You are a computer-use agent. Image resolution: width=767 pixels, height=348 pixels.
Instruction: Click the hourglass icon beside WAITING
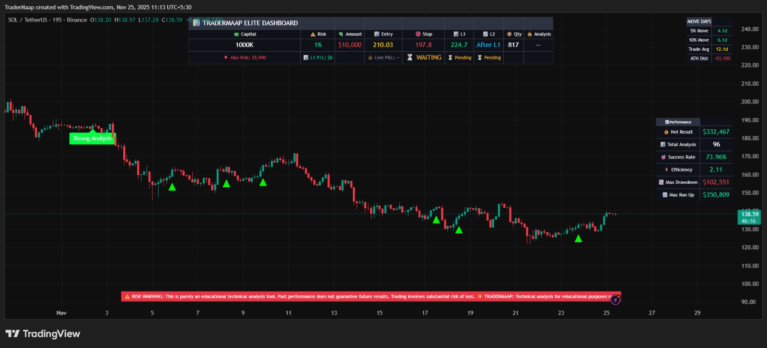coord(410,57)
